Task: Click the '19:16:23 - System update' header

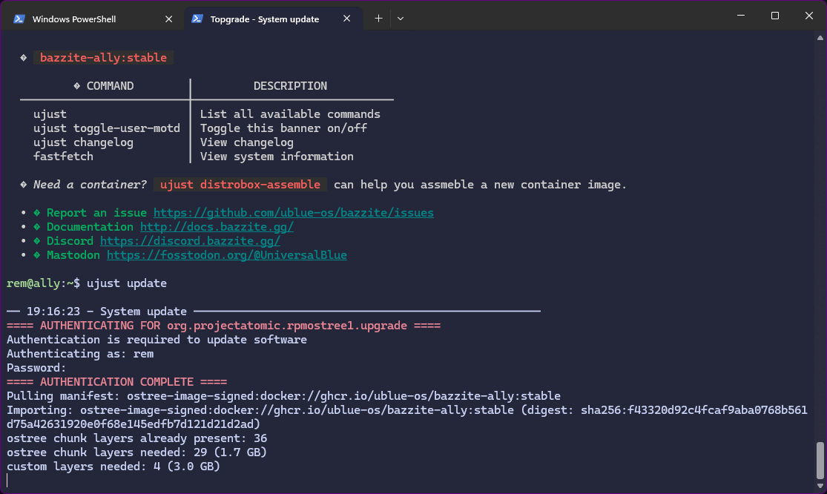Action: pyautogui.click(x=107, y=312)
